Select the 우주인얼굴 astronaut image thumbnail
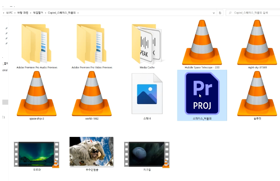 point(91,152)
